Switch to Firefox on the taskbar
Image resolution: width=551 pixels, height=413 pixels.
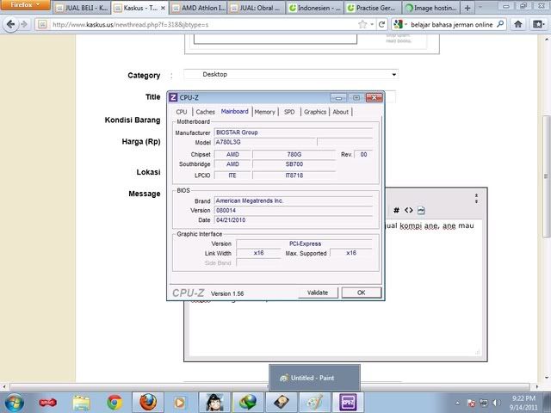148,403
